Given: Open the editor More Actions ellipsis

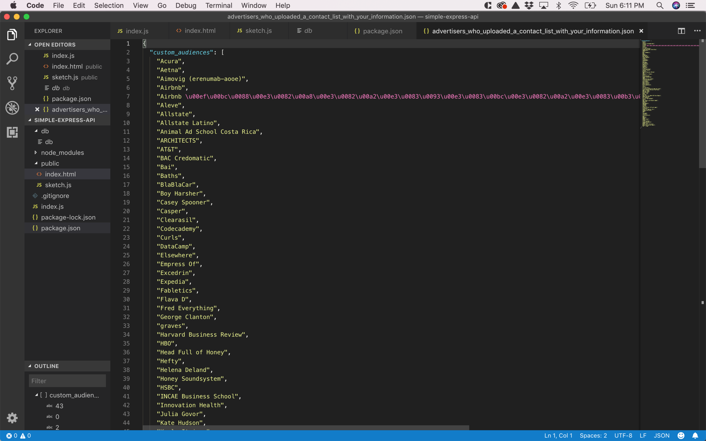Looking at the screenshot, I should [x=697, y=31].
